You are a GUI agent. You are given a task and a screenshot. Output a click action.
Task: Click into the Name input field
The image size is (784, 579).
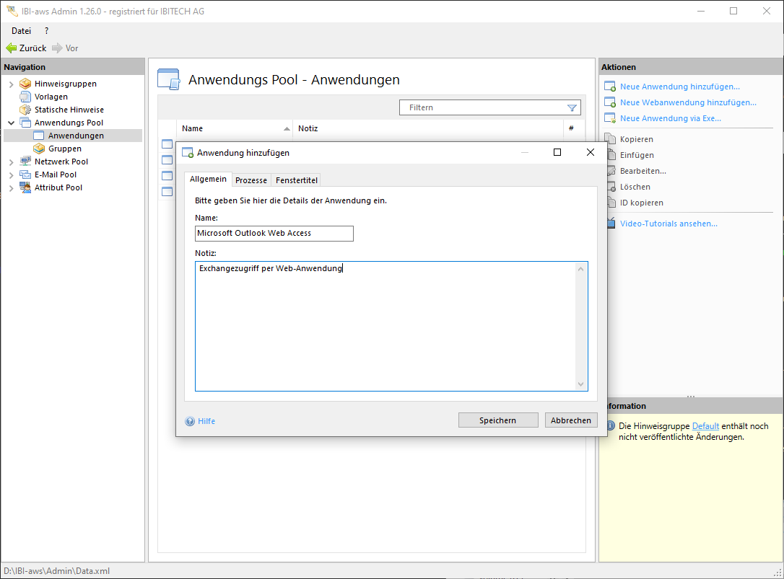tap(274, 234)
